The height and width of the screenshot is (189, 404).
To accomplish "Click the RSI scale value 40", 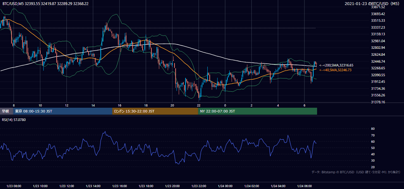I will pos(373,154).
